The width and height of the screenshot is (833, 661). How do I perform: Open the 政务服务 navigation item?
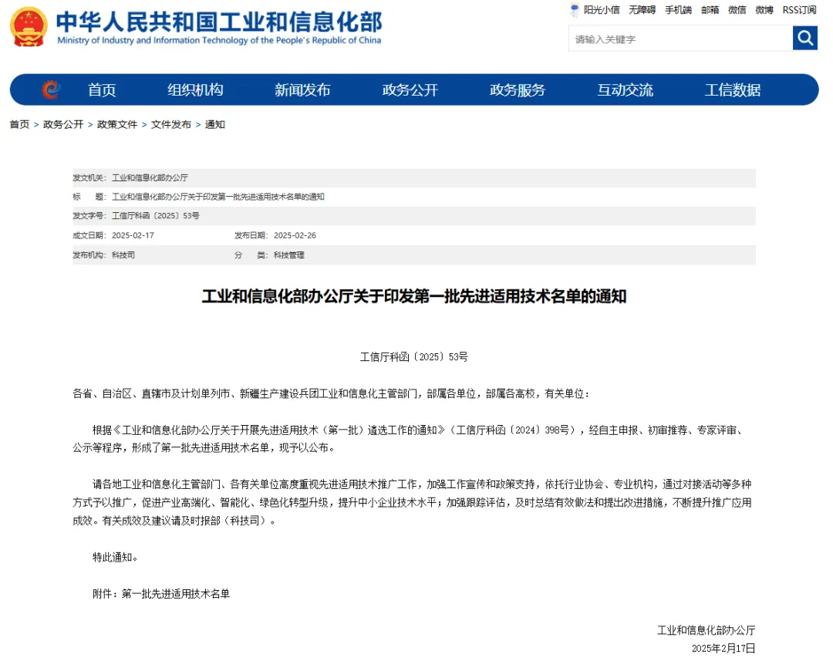pos(518,89)
